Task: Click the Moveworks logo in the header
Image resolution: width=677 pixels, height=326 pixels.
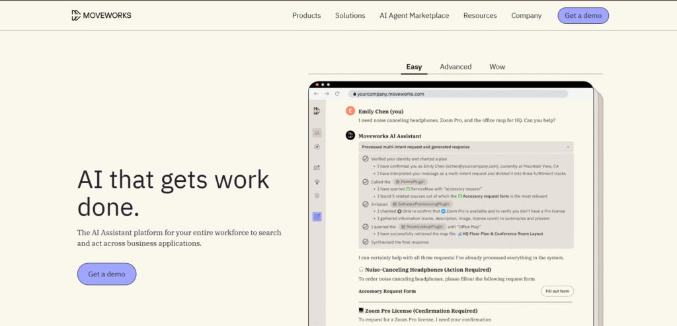Action: [x=101, y=16]
